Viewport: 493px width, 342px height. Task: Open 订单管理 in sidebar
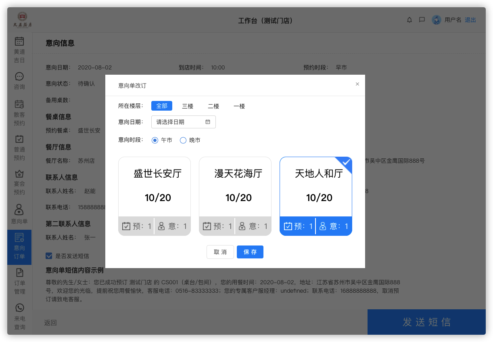click(19, 281)
